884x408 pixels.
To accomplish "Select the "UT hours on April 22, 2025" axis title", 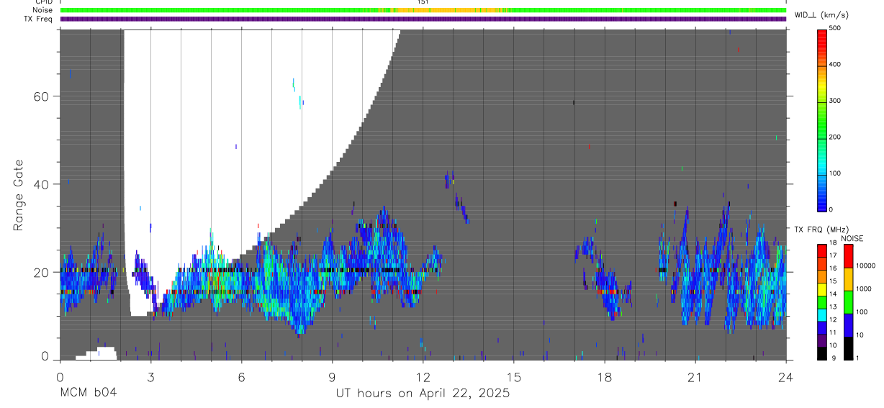I will tap(423, 393).
